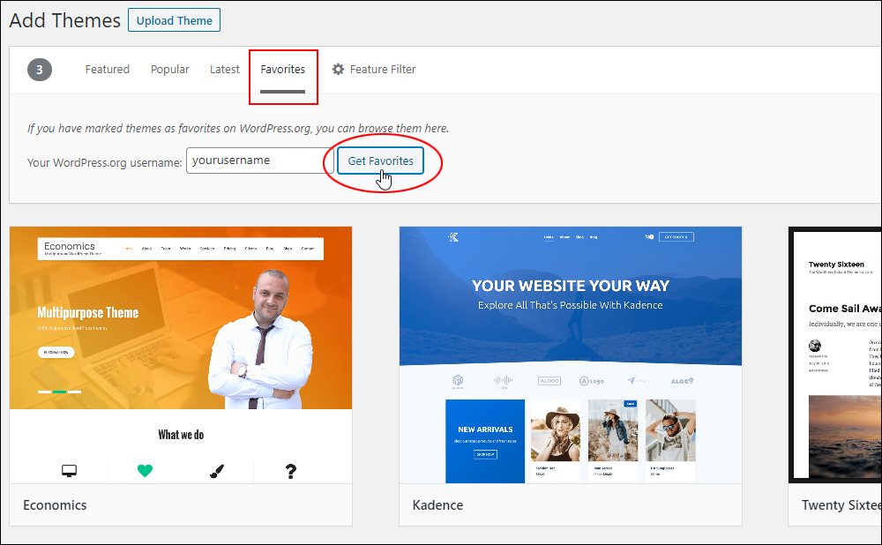The image size is (882, 545).
Task: Click the 'What we do' heading in Economics preview
Action: pyautogui.click(x=181, y=435)
